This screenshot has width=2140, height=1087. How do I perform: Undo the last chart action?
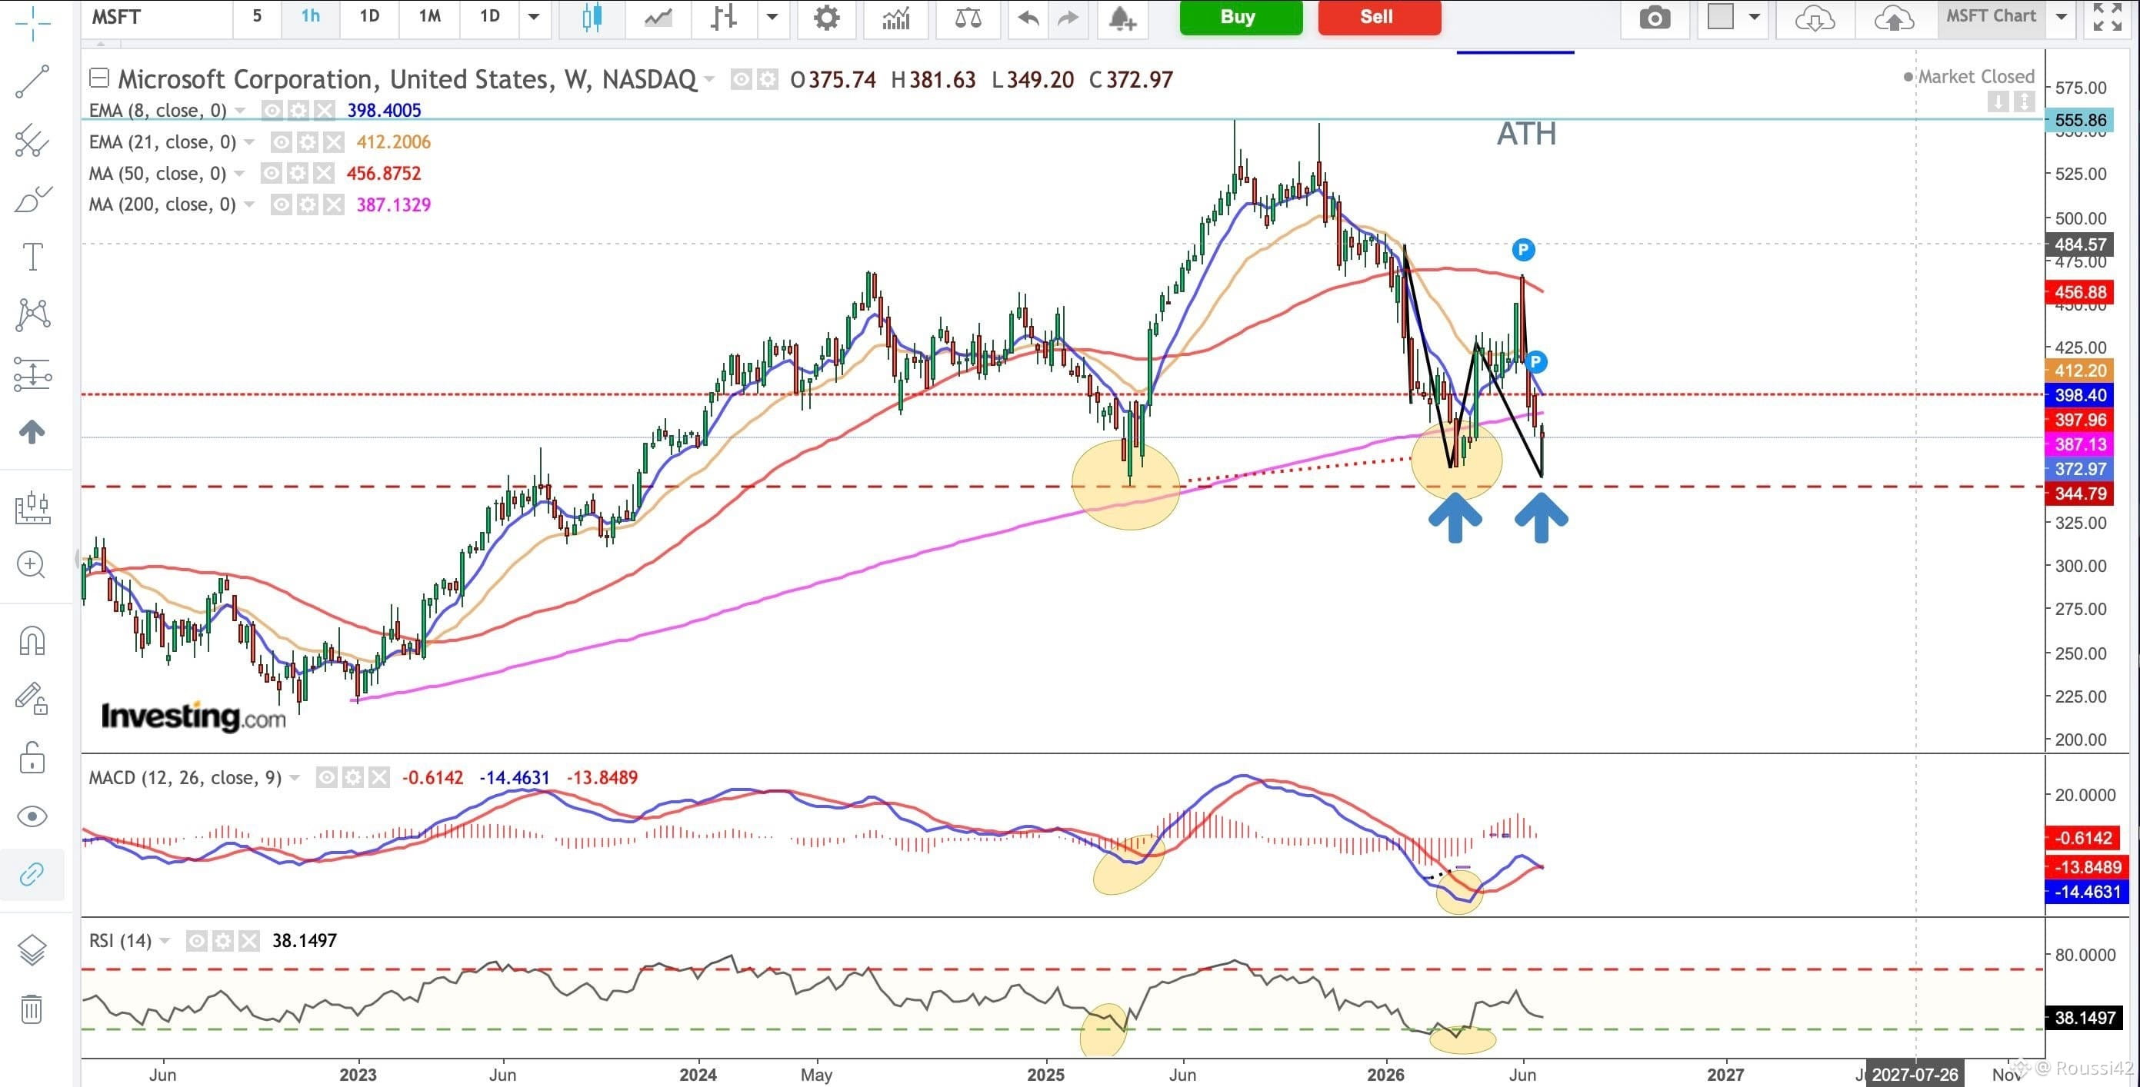click(x=1028, y=17)
